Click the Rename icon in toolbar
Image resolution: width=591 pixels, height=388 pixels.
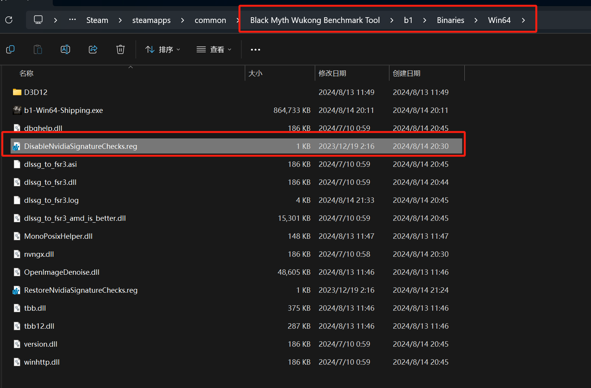65,49
